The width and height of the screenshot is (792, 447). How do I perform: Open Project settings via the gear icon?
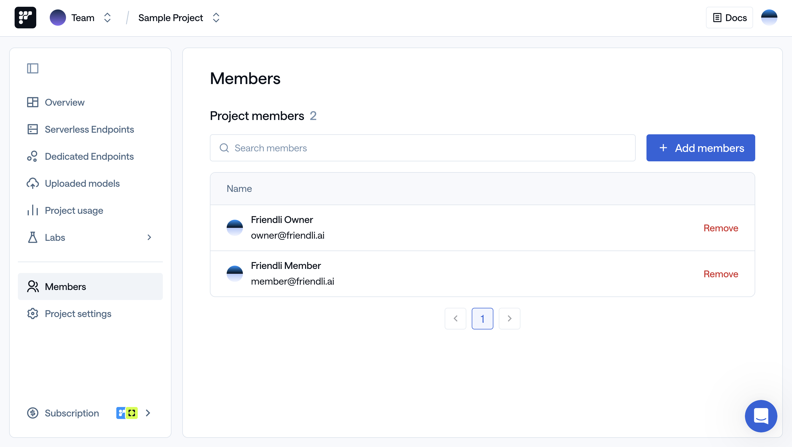tap(78, 314)
